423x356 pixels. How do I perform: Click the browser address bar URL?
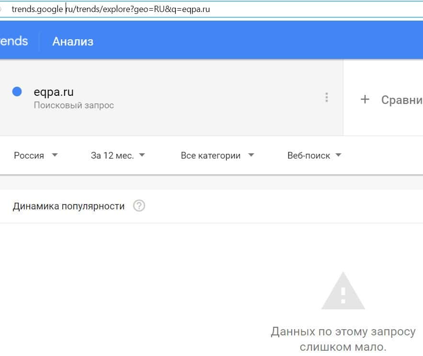pyautogui.click(x=110, y=9)
